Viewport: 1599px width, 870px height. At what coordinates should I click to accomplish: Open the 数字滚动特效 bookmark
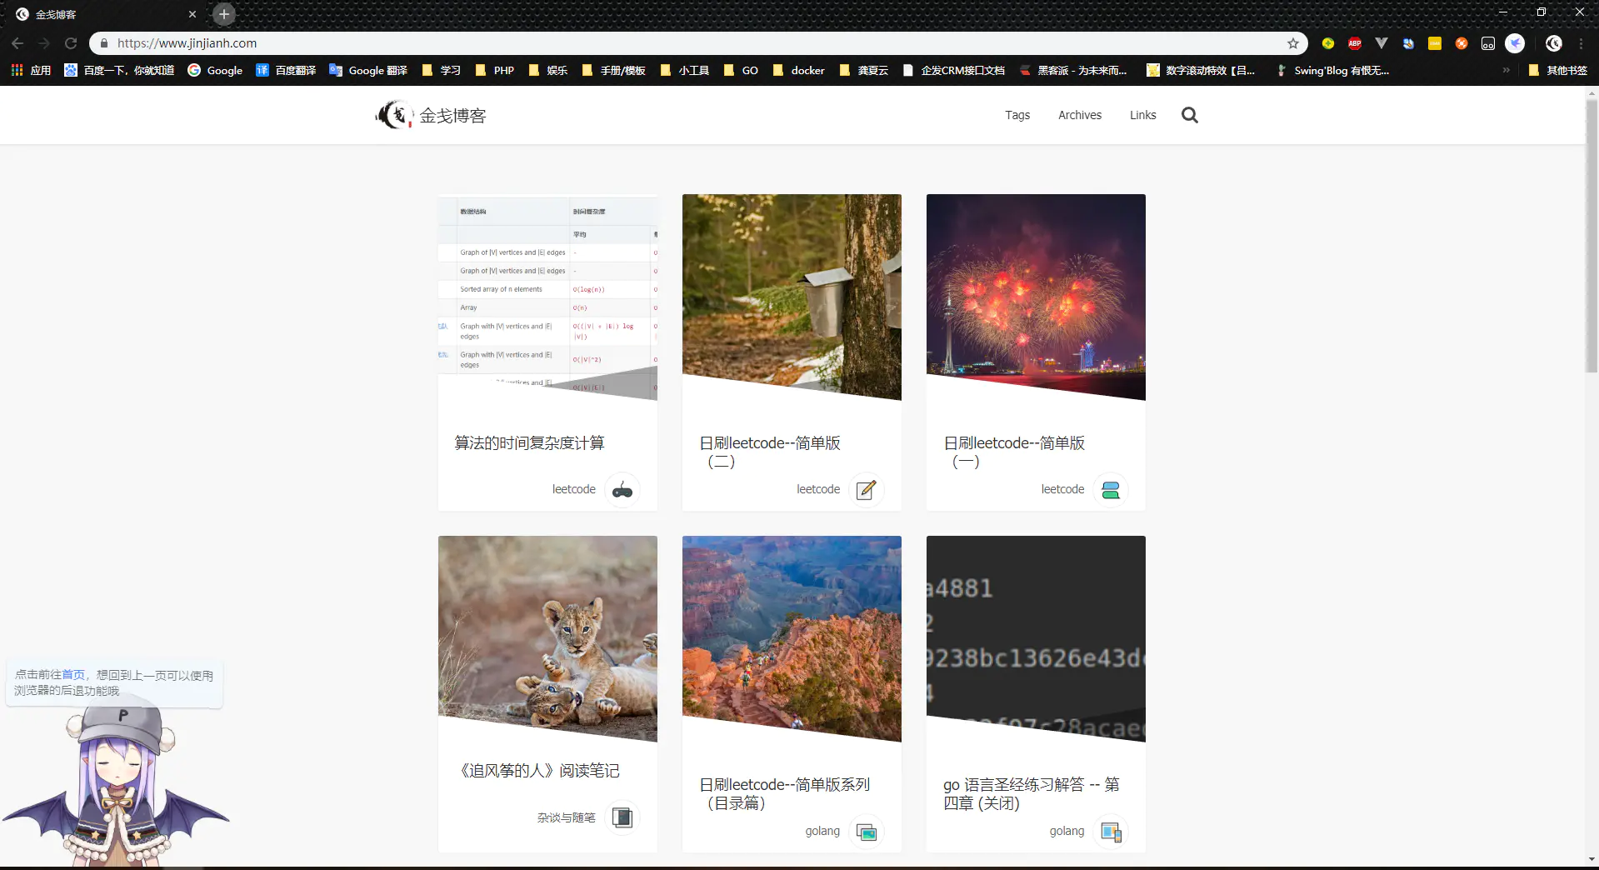click(x=1201, y=71)
